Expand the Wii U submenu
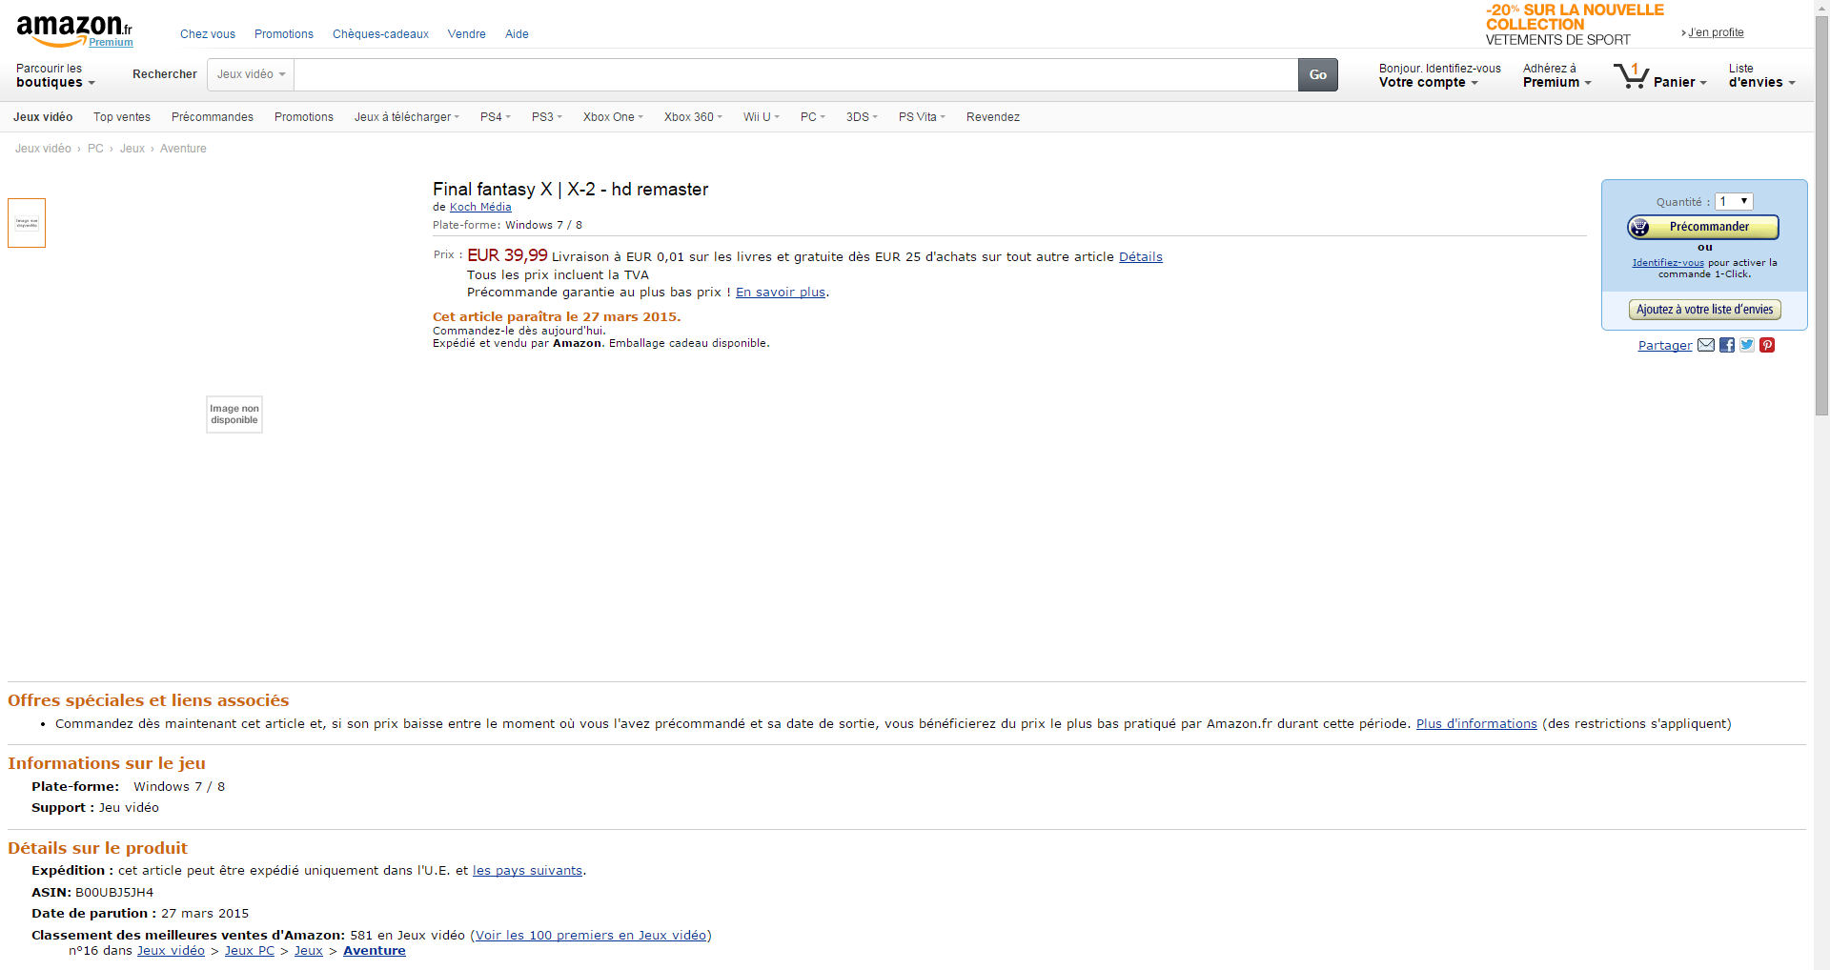The height and width of the screenshot is (970, 1830). (x=762, y=117)
